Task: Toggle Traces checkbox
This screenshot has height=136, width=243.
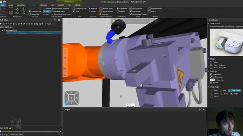Action: 74,11
